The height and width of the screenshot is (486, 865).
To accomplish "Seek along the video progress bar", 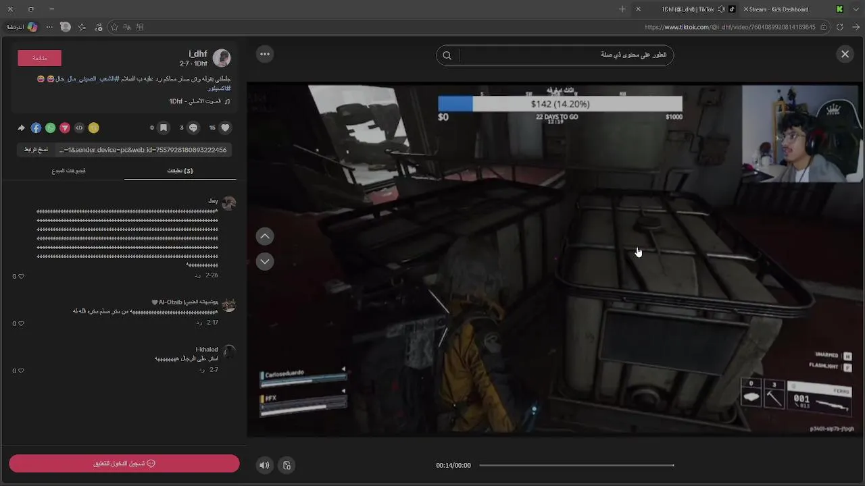I will point(576,465).
